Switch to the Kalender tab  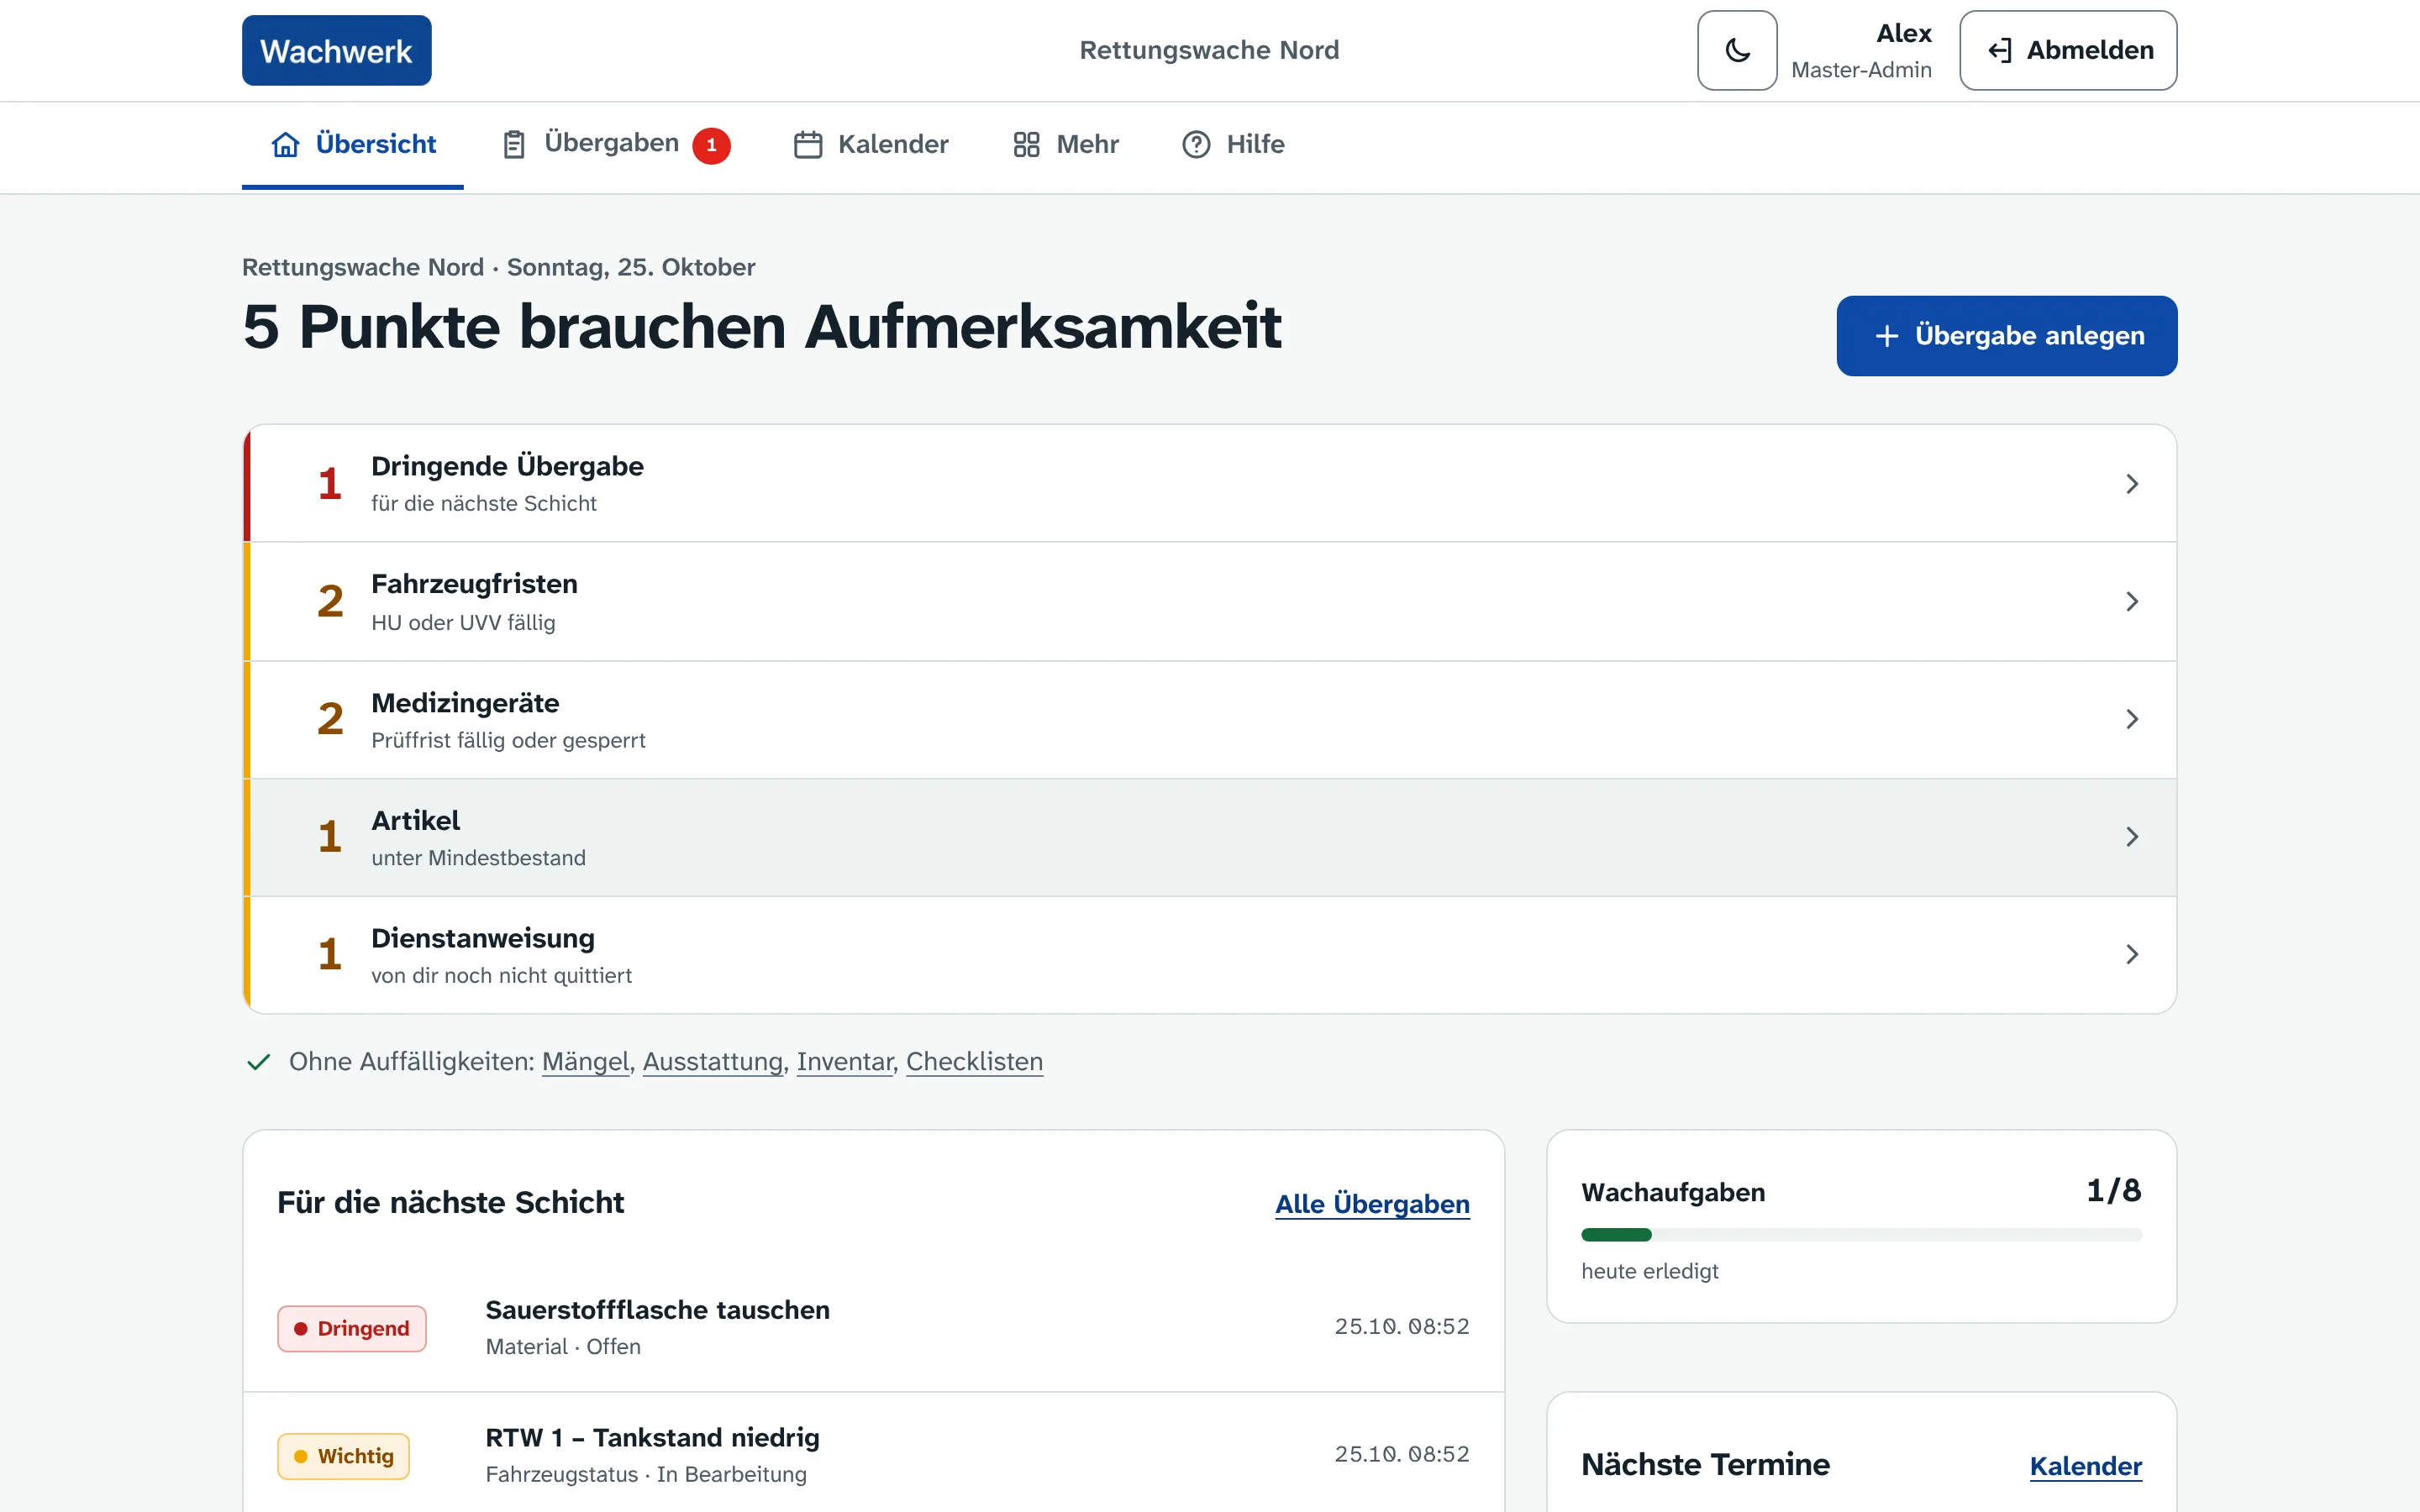[871, 144]
